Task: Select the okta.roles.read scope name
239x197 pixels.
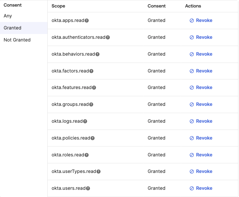Action: tap(68, 155)
